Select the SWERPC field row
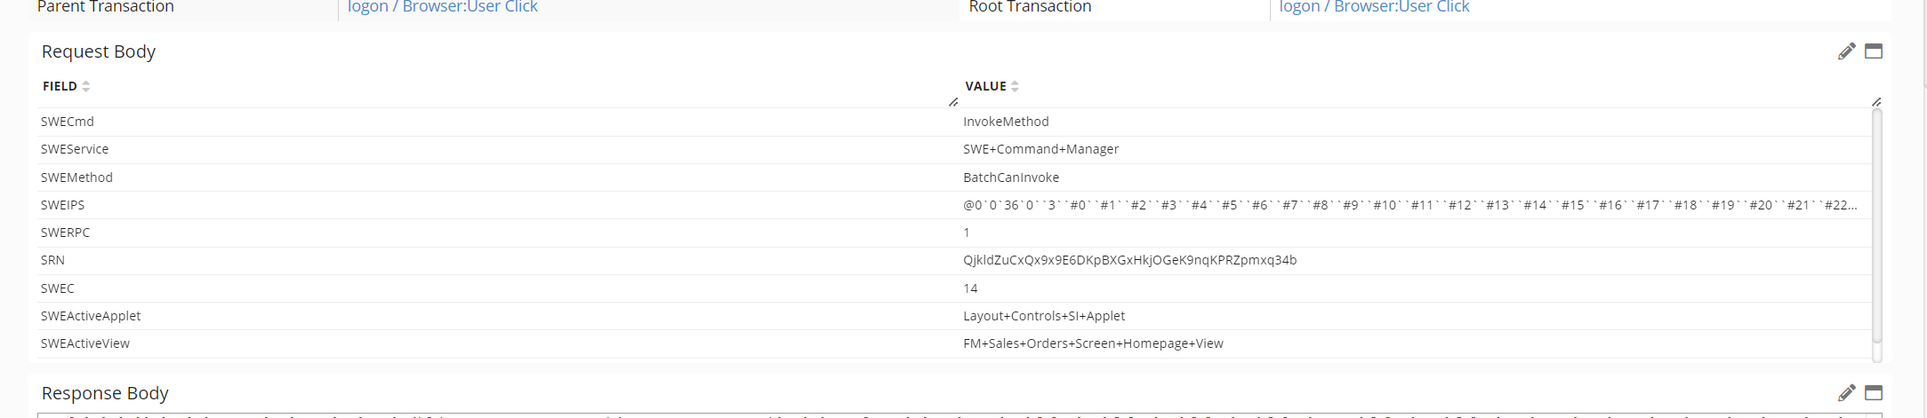 pyautogui.click(x=65, y=233)
